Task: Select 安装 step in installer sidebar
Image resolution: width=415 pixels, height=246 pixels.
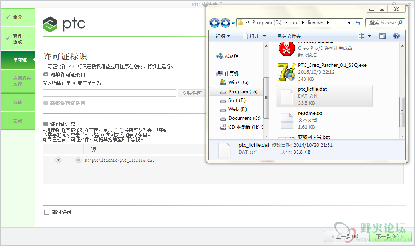Action: [x=18, y=102]
